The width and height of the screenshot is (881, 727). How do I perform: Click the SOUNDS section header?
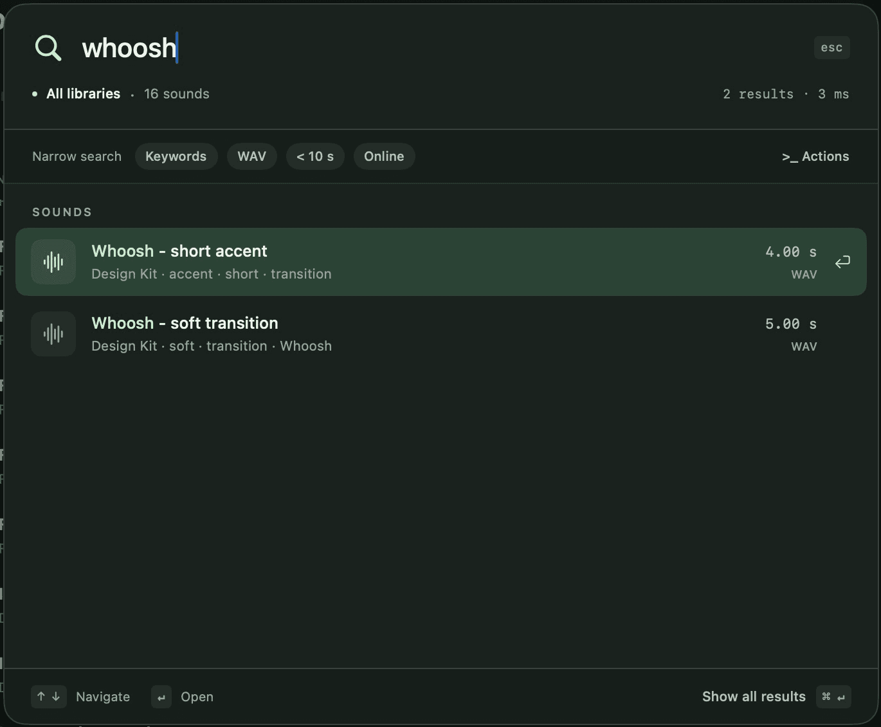pos(62,212)
